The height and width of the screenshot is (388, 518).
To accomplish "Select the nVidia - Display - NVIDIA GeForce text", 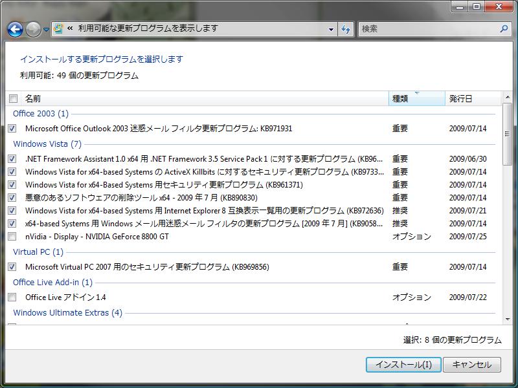I will coord(96,237).
